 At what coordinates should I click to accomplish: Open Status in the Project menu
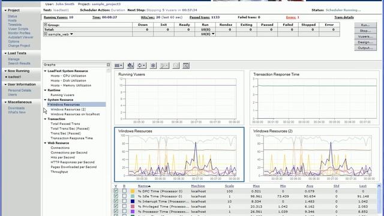[13, 16]
